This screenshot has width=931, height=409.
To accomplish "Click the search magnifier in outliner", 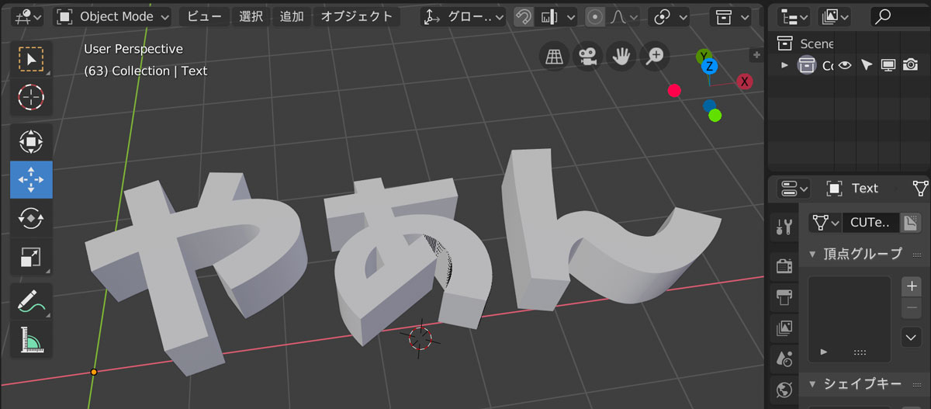I will tap(882, 16).
